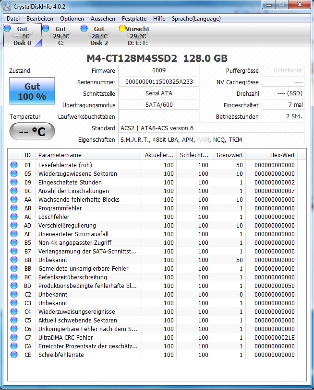
Task: Click status icon for Wachsende fehlerhafte Blocks
Action: coord(14,199)
